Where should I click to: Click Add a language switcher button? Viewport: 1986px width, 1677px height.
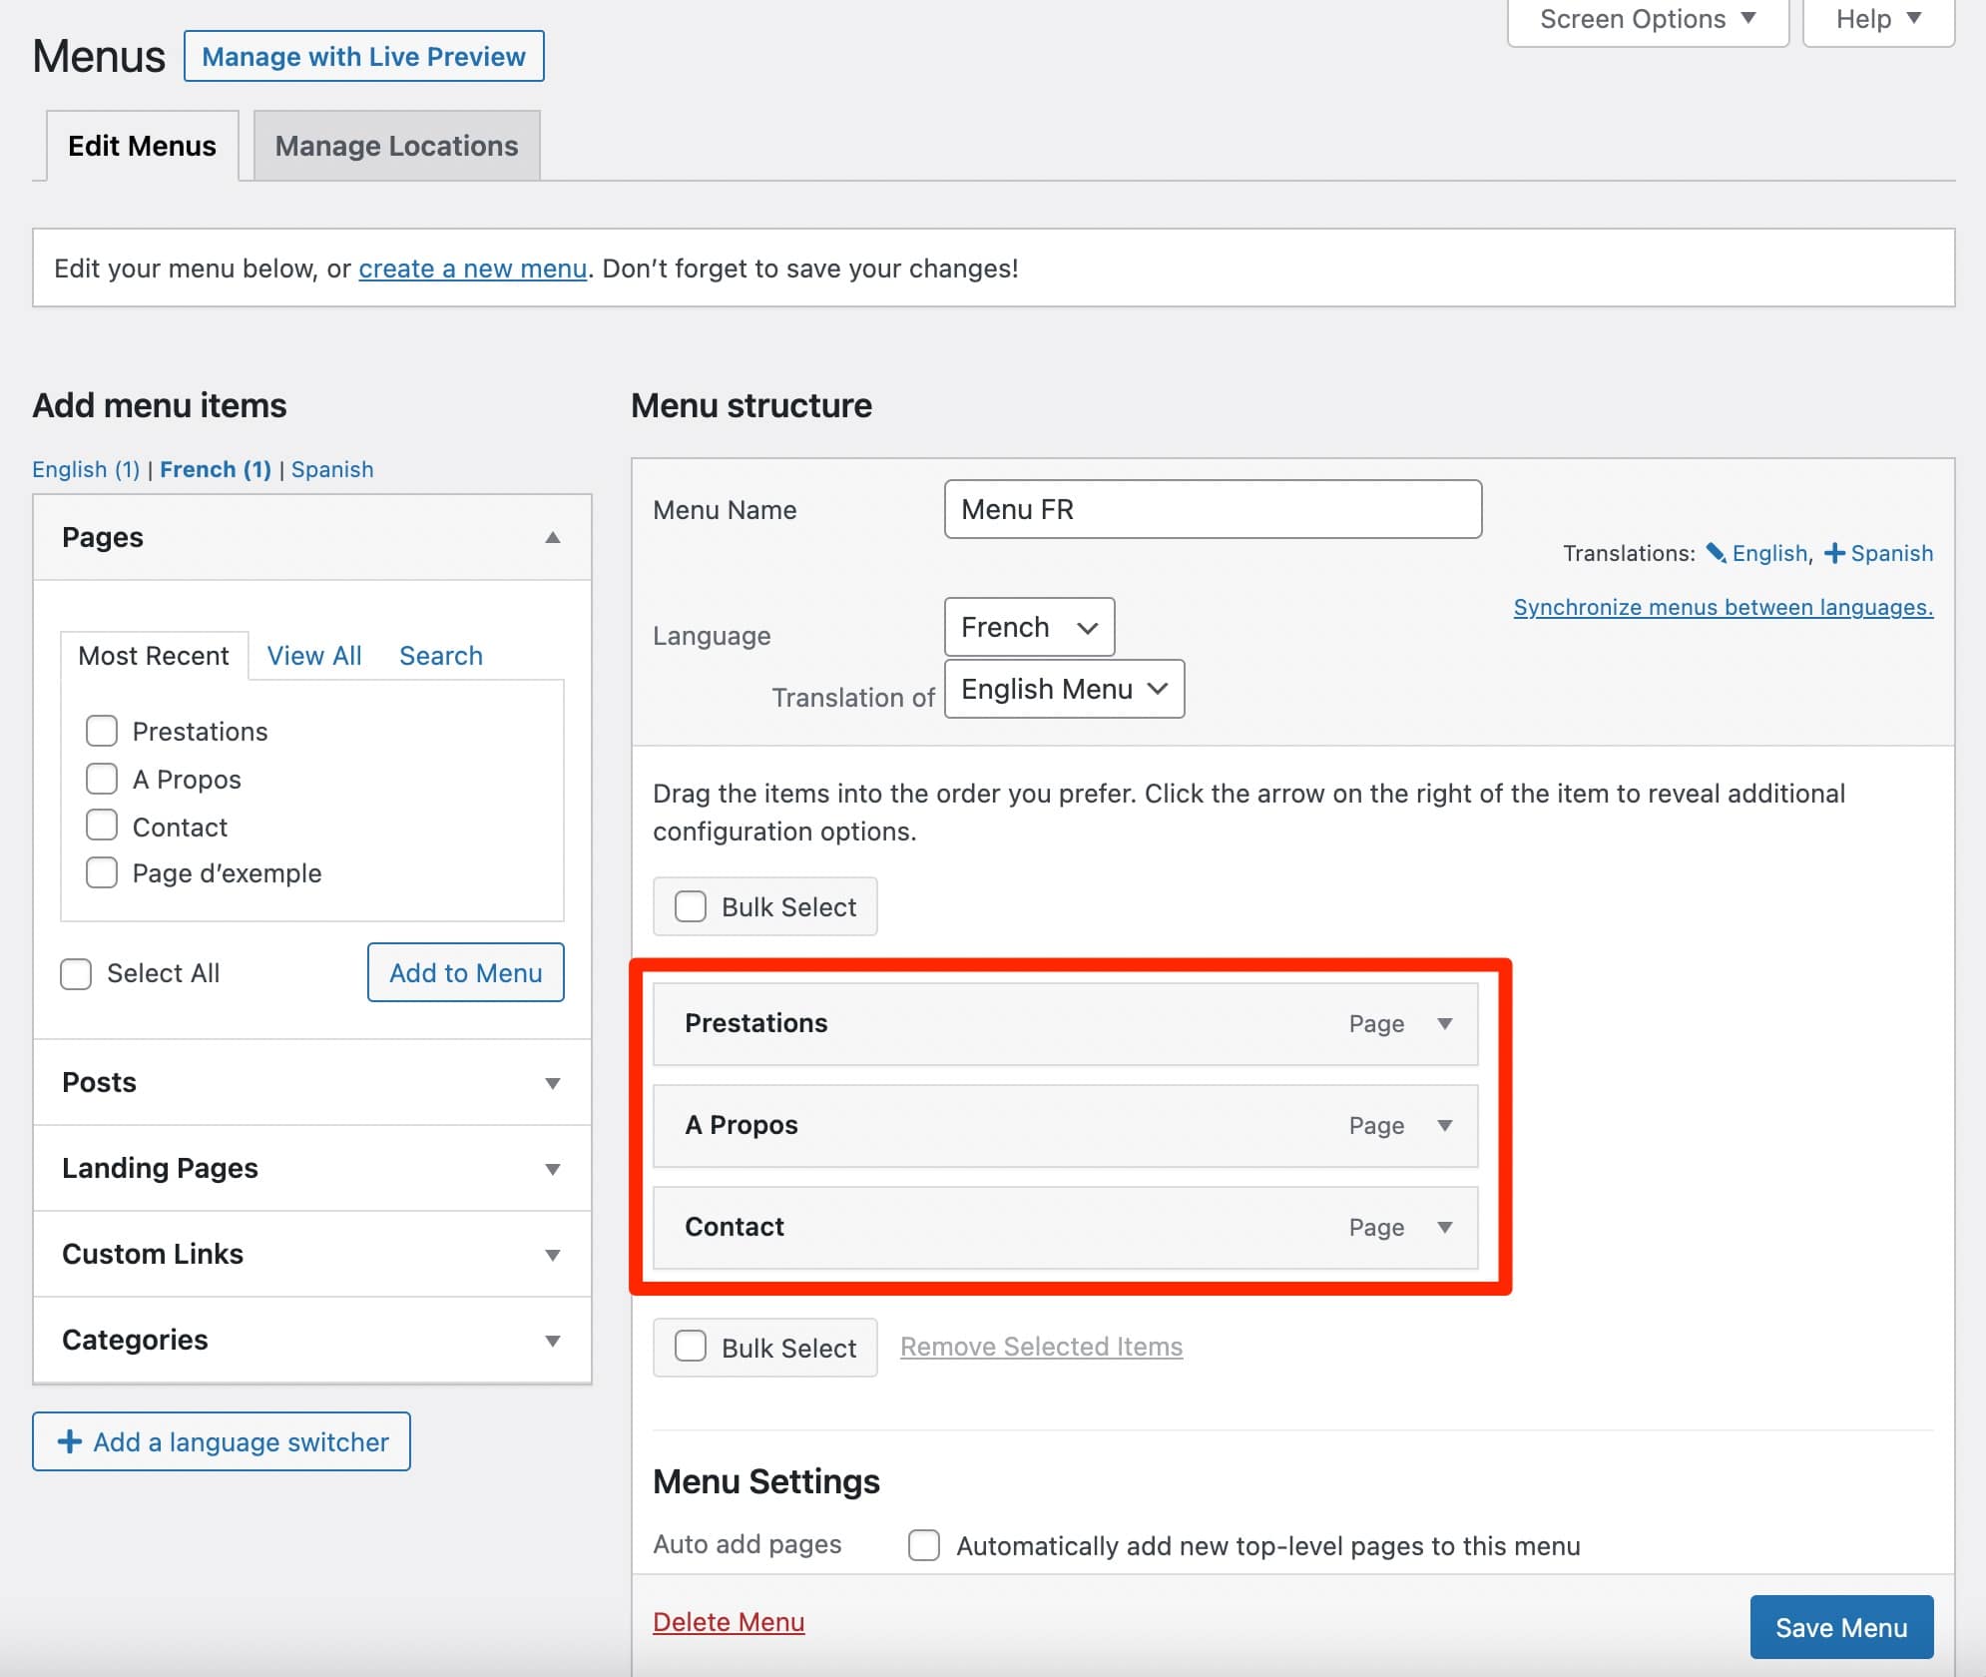pyautogui.click(x=222, y=1441)
